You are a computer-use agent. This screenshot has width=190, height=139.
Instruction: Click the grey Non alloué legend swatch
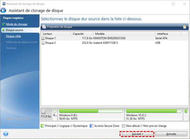[x=123, y=126]
